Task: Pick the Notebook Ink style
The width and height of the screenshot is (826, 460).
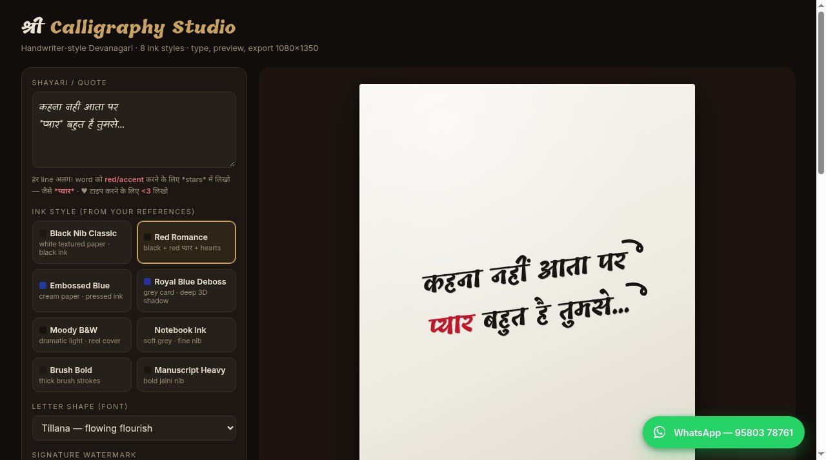Action: 186,335
